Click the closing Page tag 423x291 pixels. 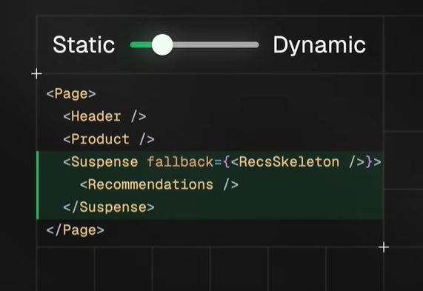point(76,230)
